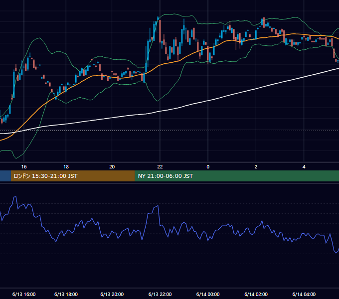
Task: Click the 18 hour axis label
Action: coord(66,167)
